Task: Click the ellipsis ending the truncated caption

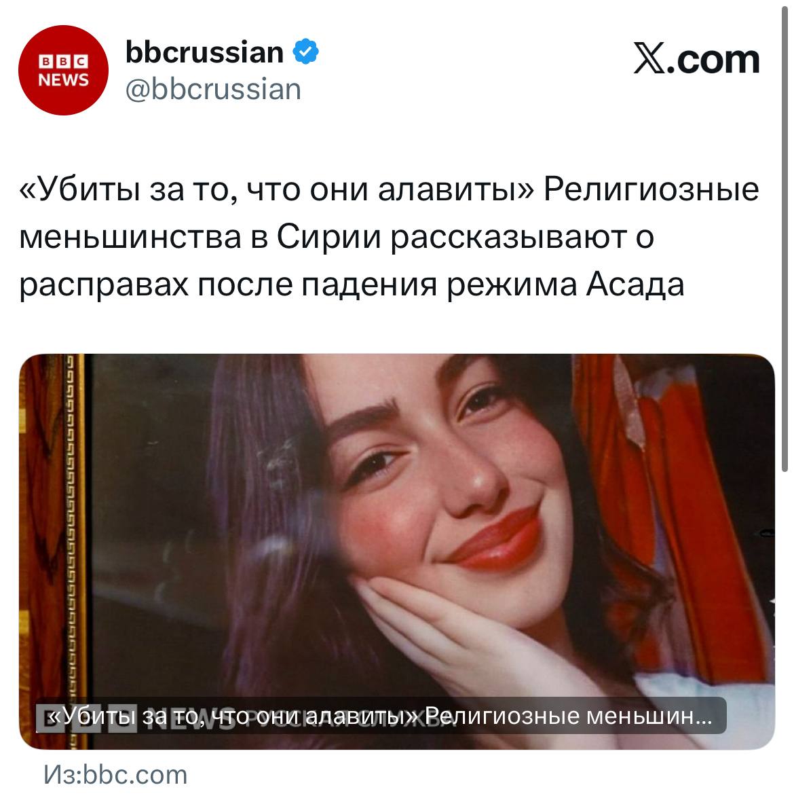Action: tap(704, 717)
